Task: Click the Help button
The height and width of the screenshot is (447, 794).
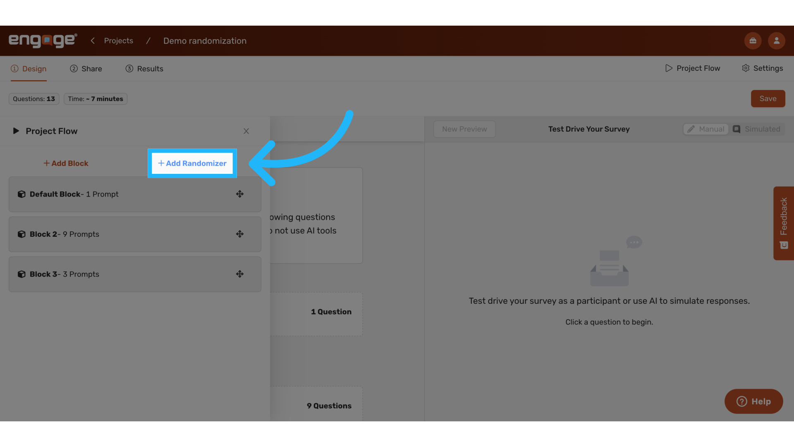Action: [x=753, y=401]
